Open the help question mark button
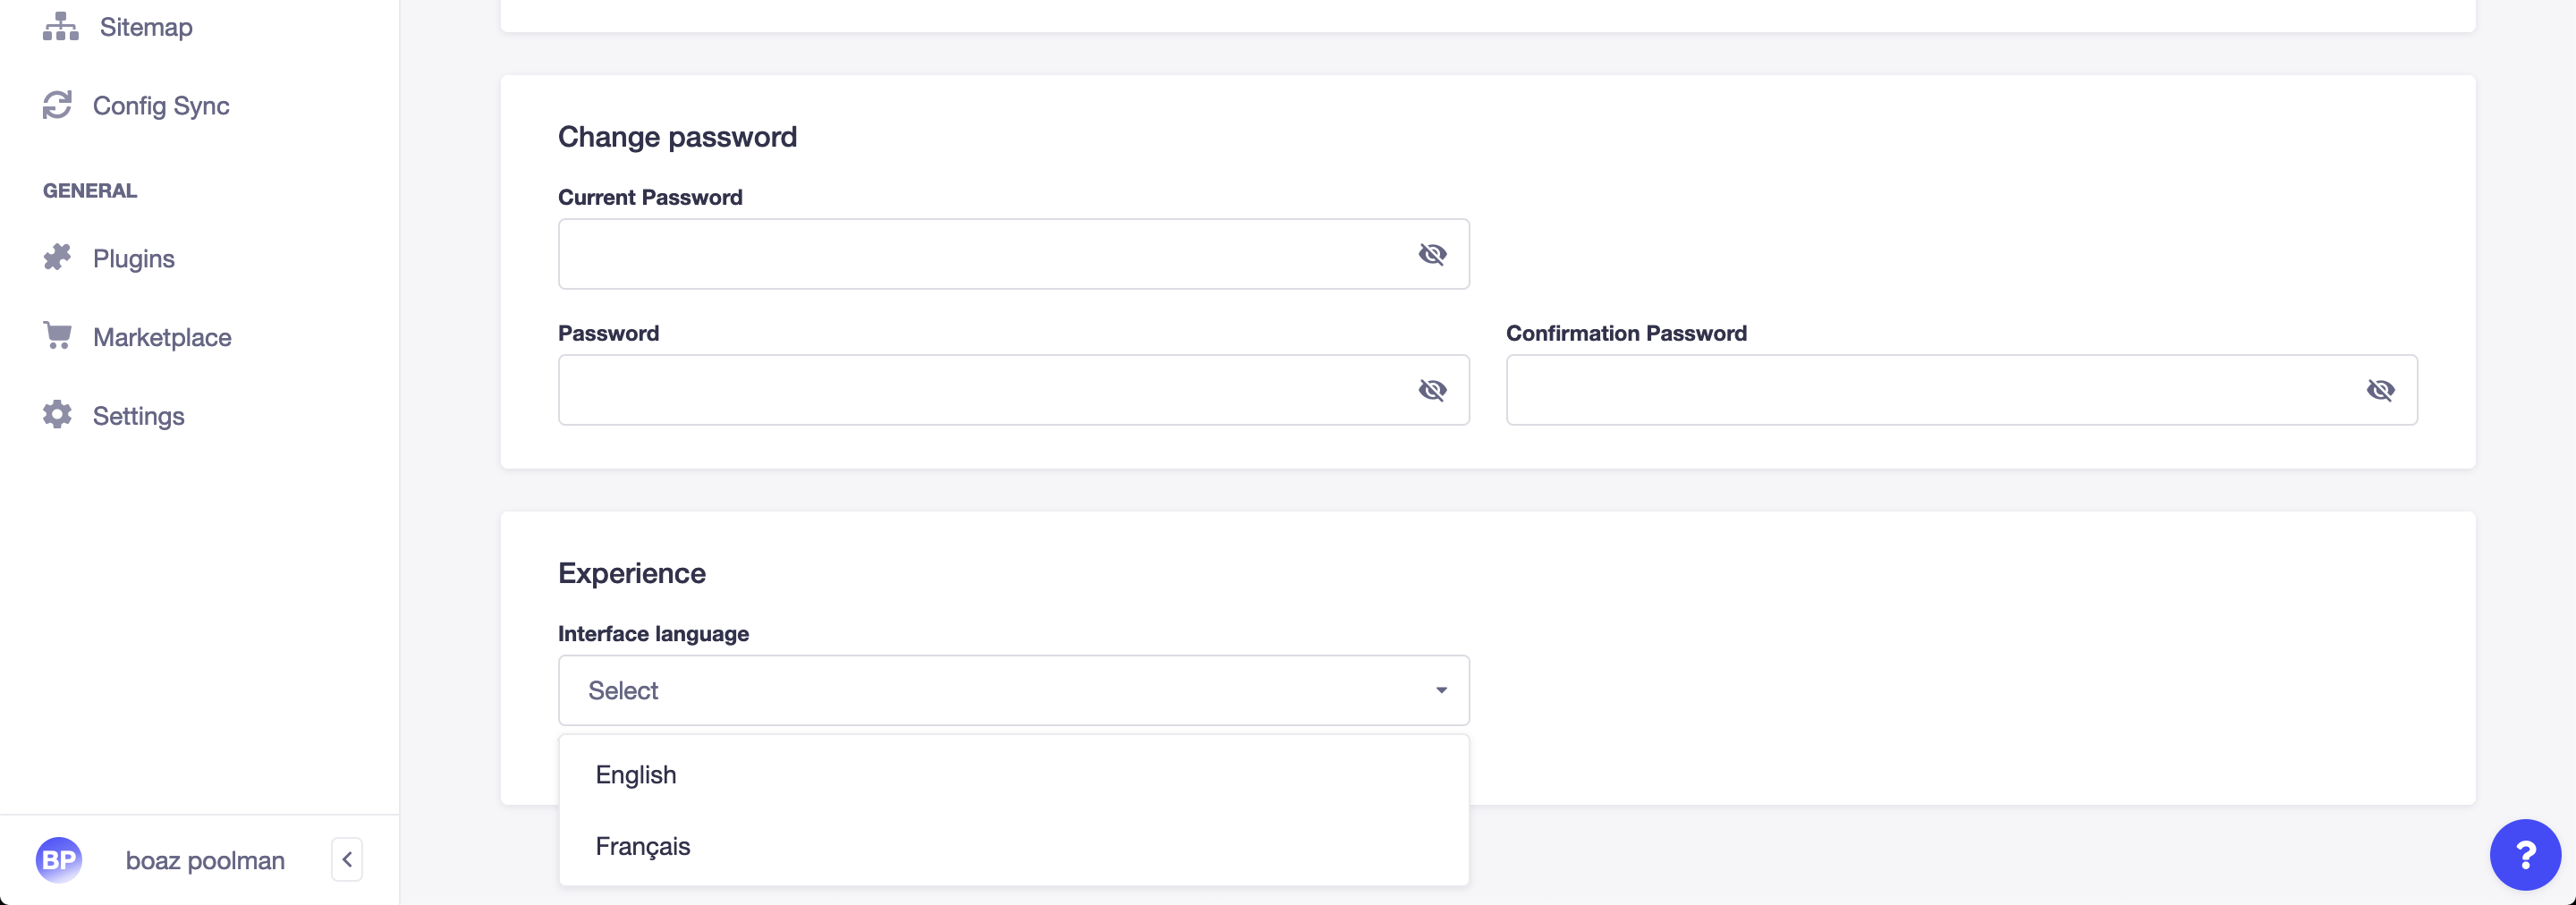 tap(2525, 855)
